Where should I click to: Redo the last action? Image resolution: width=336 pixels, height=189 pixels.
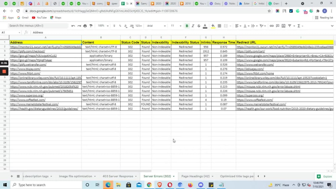(79, 26)
